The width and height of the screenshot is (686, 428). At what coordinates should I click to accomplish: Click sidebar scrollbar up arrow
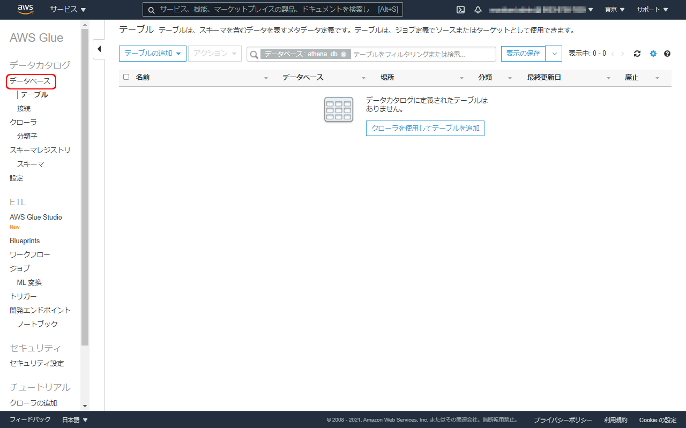(x=85, y=24)
